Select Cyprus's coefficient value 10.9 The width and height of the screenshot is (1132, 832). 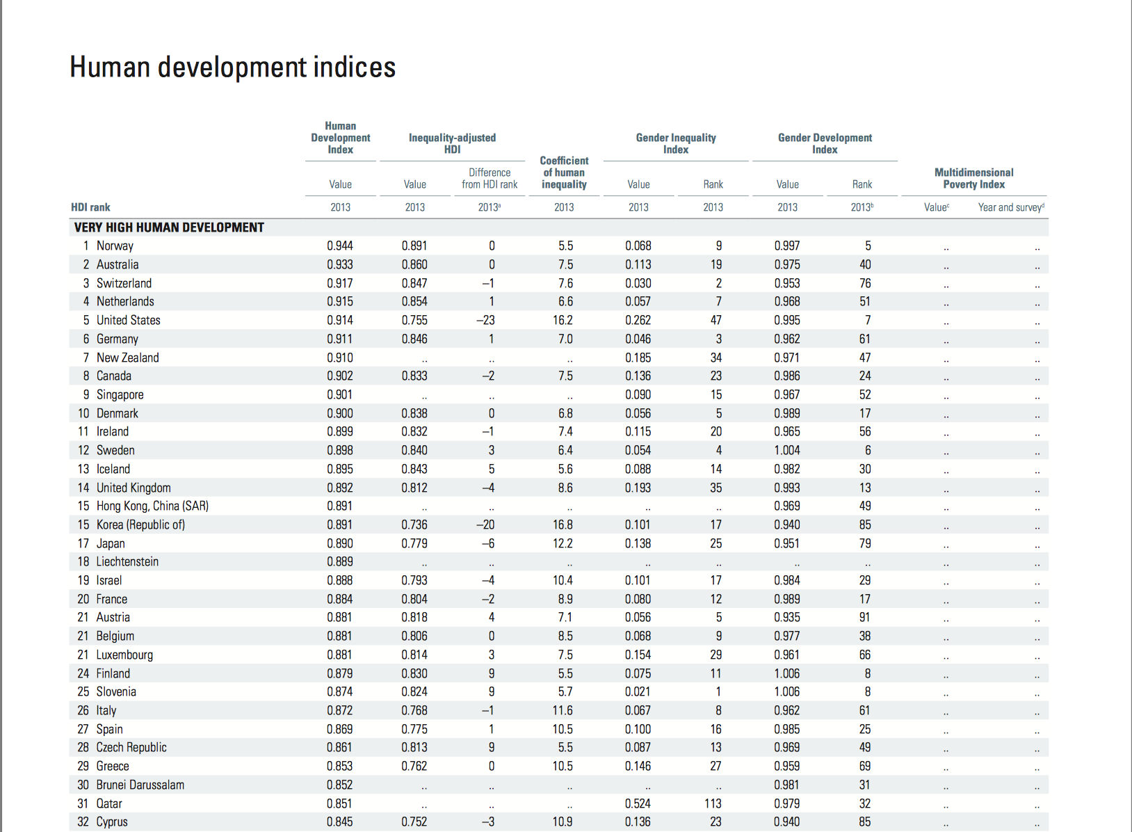563,822
